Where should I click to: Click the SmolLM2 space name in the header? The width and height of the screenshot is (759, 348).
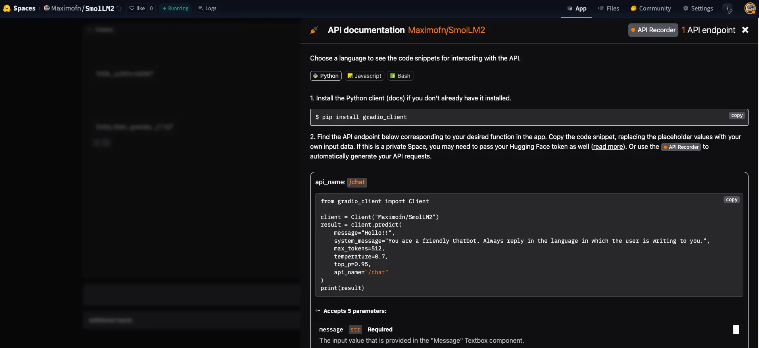pos(100,8)
